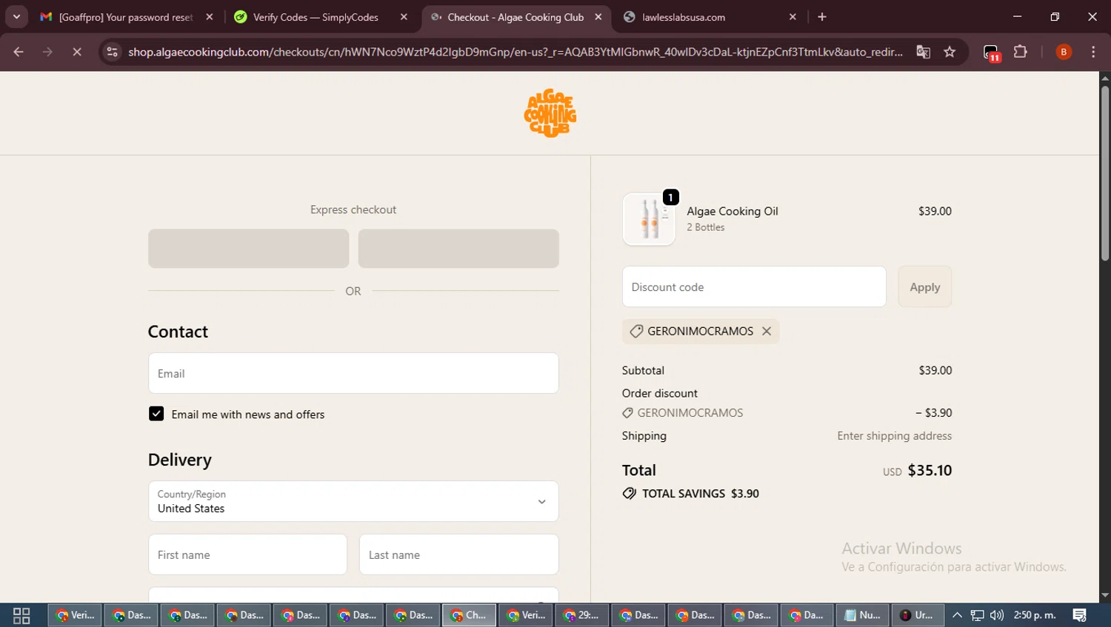
Task: Click the Email input field
Action: click(353, 373)
